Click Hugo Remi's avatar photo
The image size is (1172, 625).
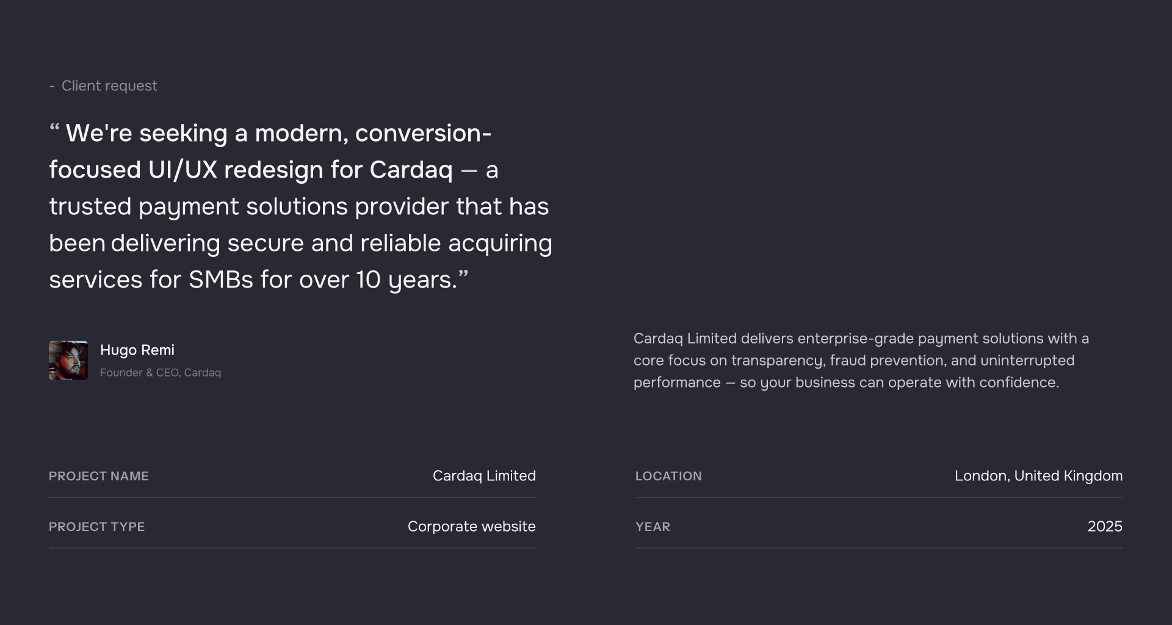click(68, 360)
